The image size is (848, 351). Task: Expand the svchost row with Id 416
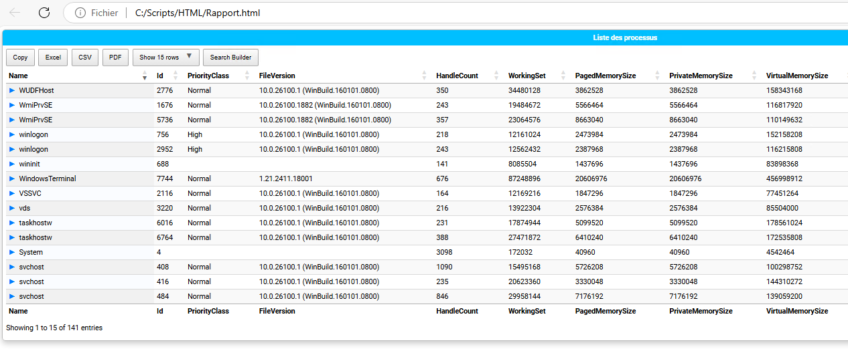[12, 281]
